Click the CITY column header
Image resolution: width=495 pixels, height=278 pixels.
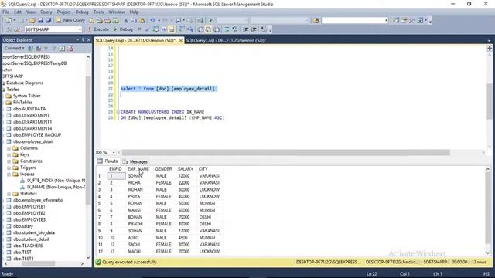click(x=203, y=169)
